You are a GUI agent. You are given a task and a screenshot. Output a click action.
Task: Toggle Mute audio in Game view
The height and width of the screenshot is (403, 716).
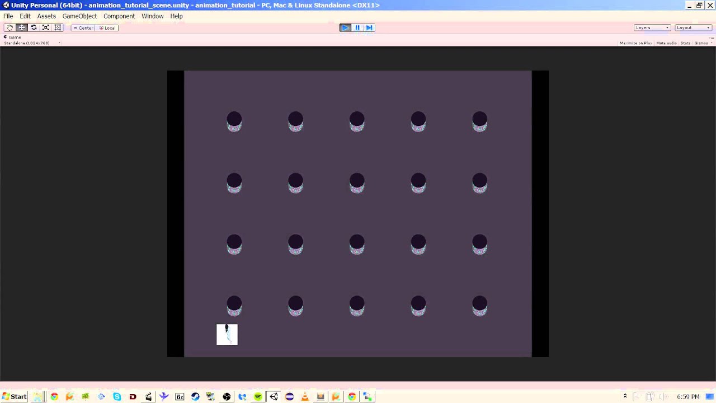tap(666, 43)
